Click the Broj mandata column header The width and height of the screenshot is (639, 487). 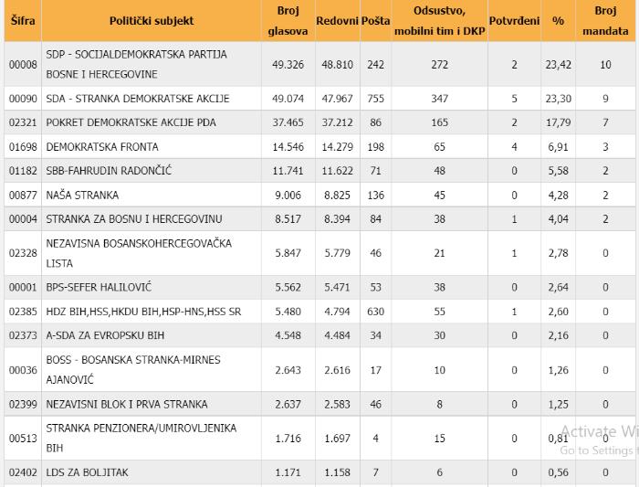[x=605, y=21]
